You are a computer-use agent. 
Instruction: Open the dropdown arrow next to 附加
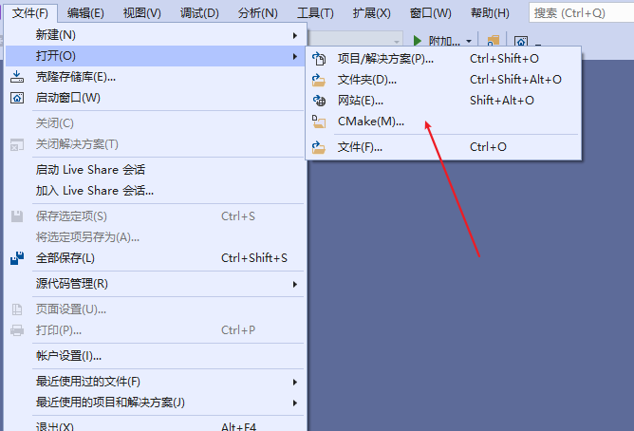(x=469, y=42)
